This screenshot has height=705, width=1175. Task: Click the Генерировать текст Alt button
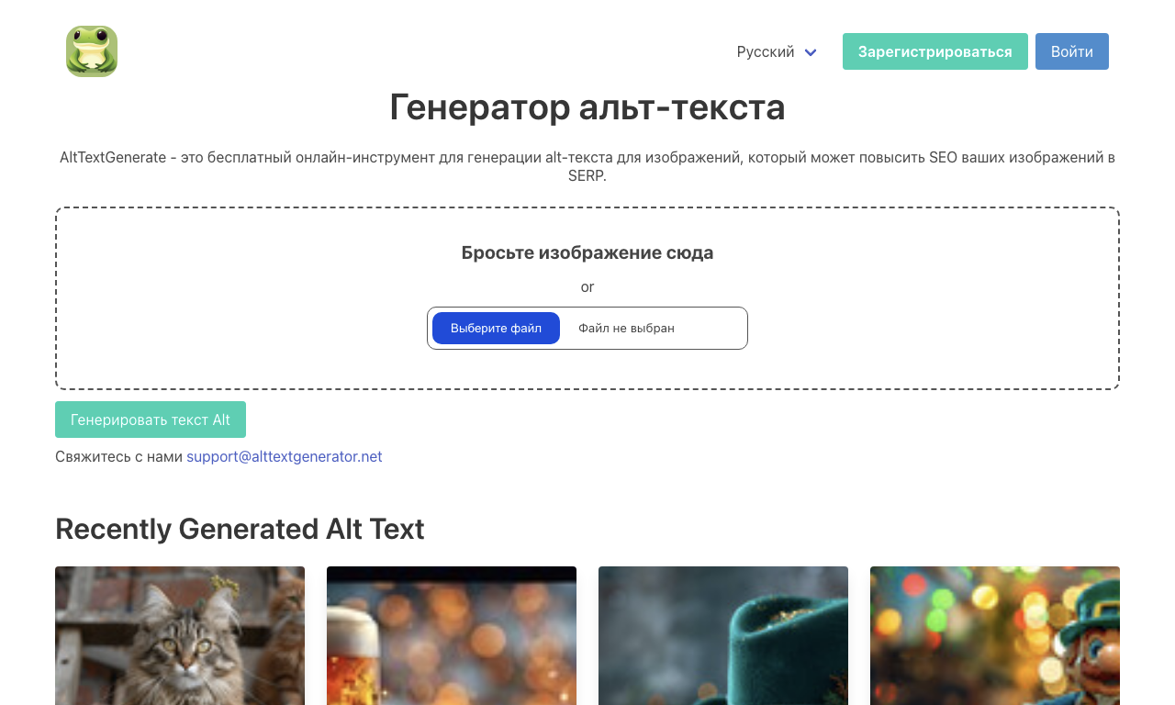click(x=151, y=420)
